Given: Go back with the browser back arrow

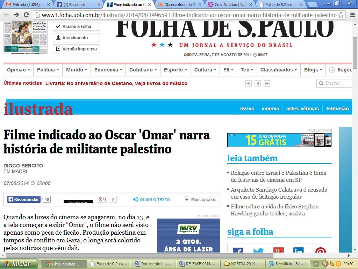Looking at the screenshot, I should click(x=6, y=15).
